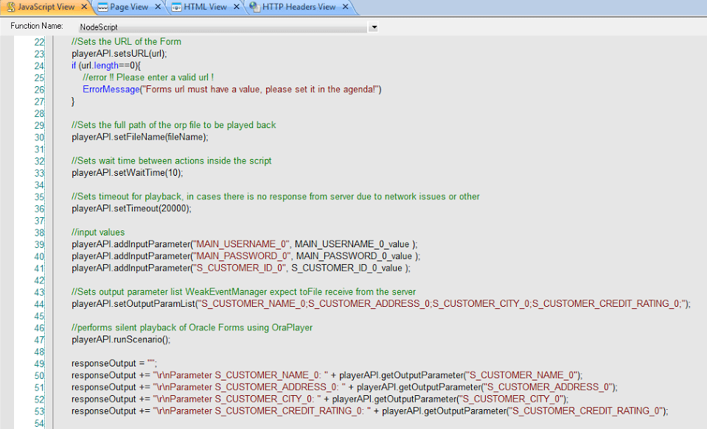Click the setTimeout(20000) code line

point(131,208)
